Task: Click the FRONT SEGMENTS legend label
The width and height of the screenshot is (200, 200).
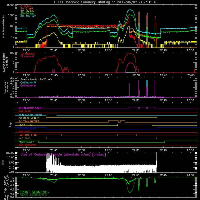Action: tap(34, 192)
